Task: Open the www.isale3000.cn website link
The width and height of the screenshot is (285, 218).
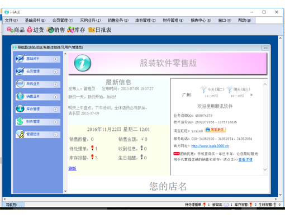Action: tap(210, 146)
